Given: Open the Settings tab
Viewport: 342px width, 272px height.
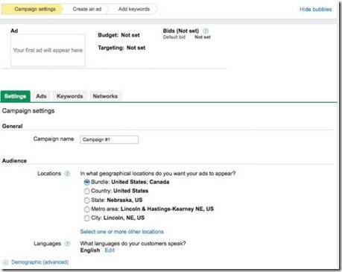Looking at the screenshot, I should click(16, 96).
